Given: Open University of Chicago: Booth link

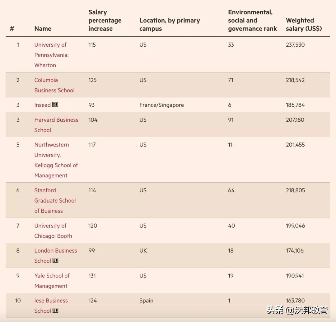Looking at the screenshot, I should click(53, 231).
